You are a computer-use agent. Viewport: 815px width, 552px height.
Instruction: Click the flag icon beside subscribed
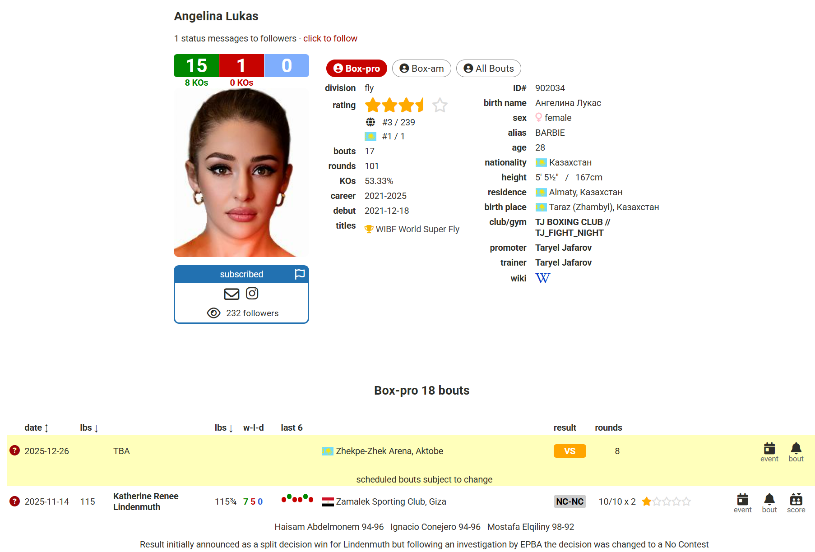[300, 274]
